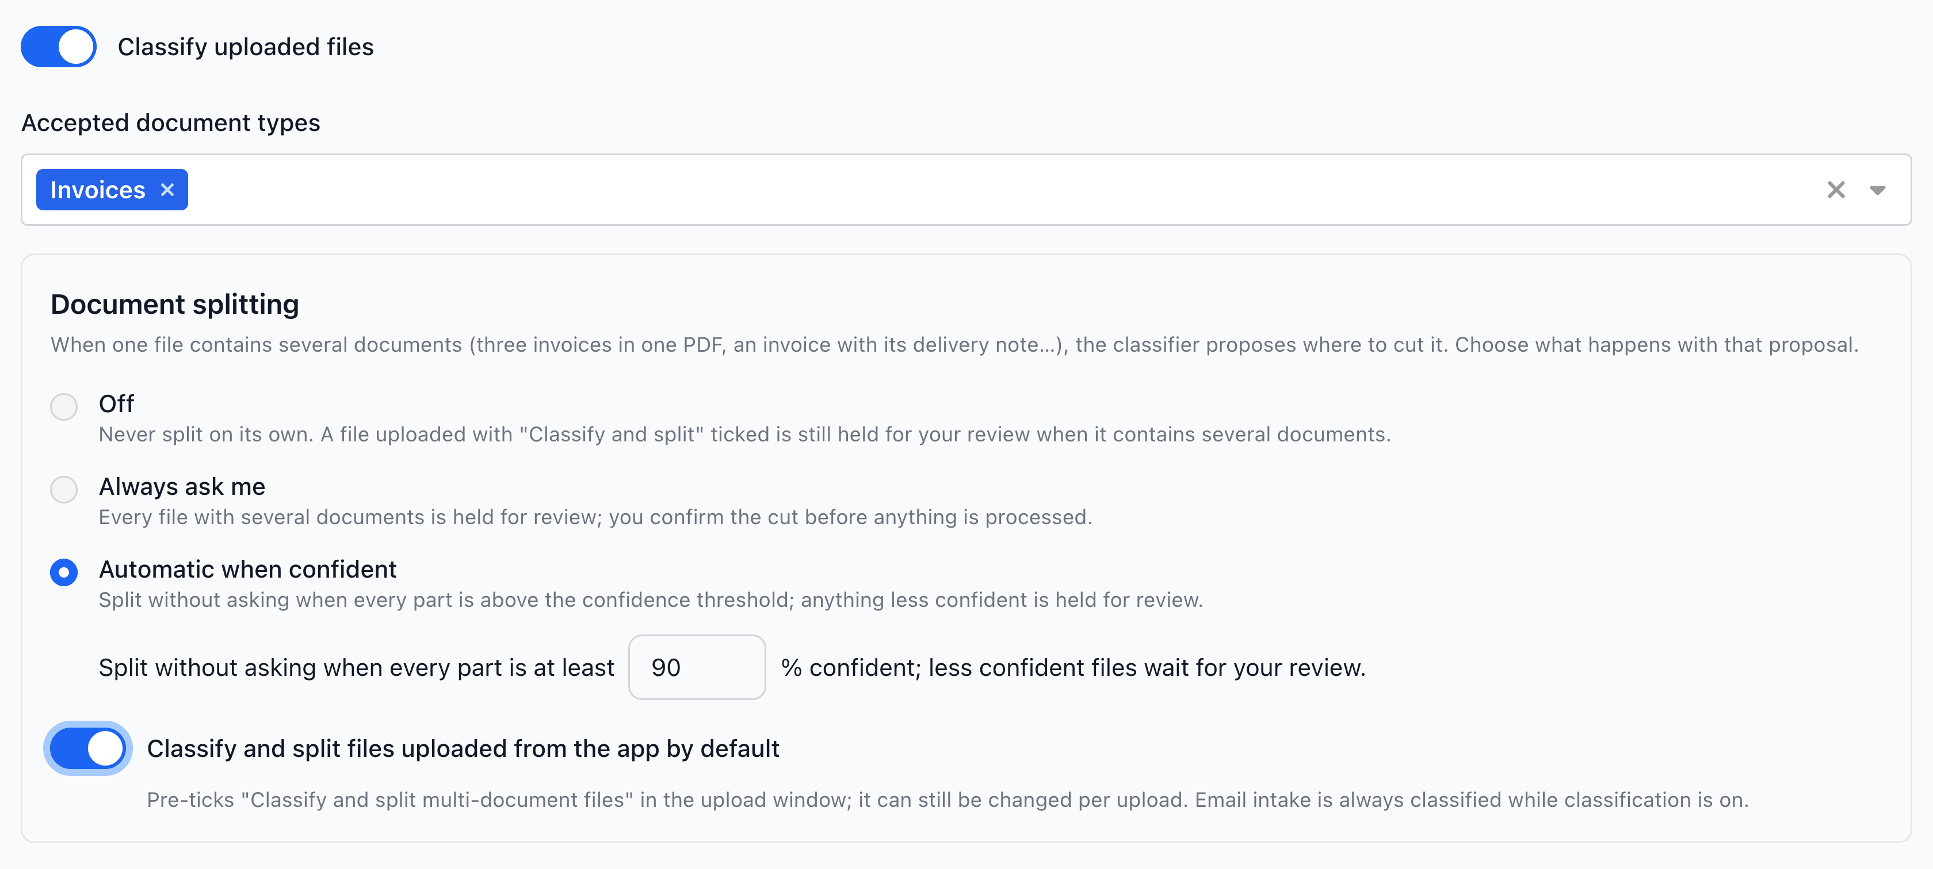1933x869 pixels.
Task: Choose the Always ask me radio button
Action: pyautogui.click(x=64, y=490)
